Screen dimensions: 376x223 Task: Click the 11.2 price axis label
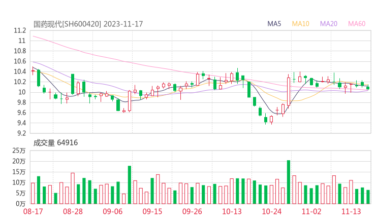pyautogui.click(x=20, y=30)
